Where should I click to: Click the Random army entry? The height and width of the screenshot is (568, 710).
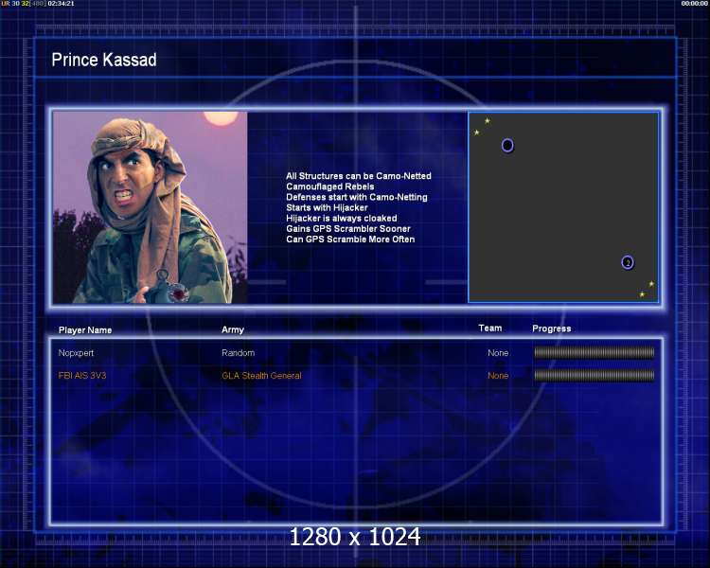pyautogui.click(x=239, y=353)
